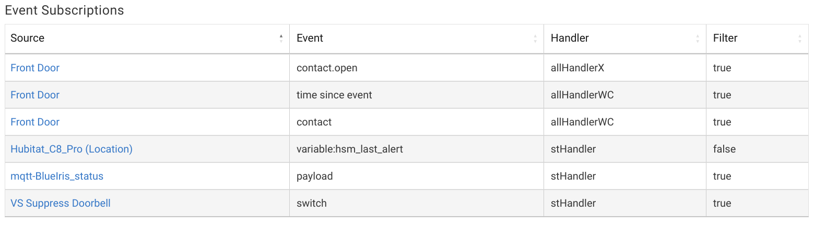Open Front Door link for time since event
814x227 pixels.
(x=35, y=95)
